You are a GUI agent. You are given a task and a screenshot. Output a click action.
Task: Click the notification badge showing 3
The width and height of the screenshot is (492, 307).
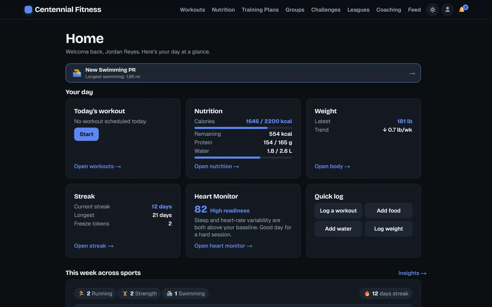click(465, 7)
